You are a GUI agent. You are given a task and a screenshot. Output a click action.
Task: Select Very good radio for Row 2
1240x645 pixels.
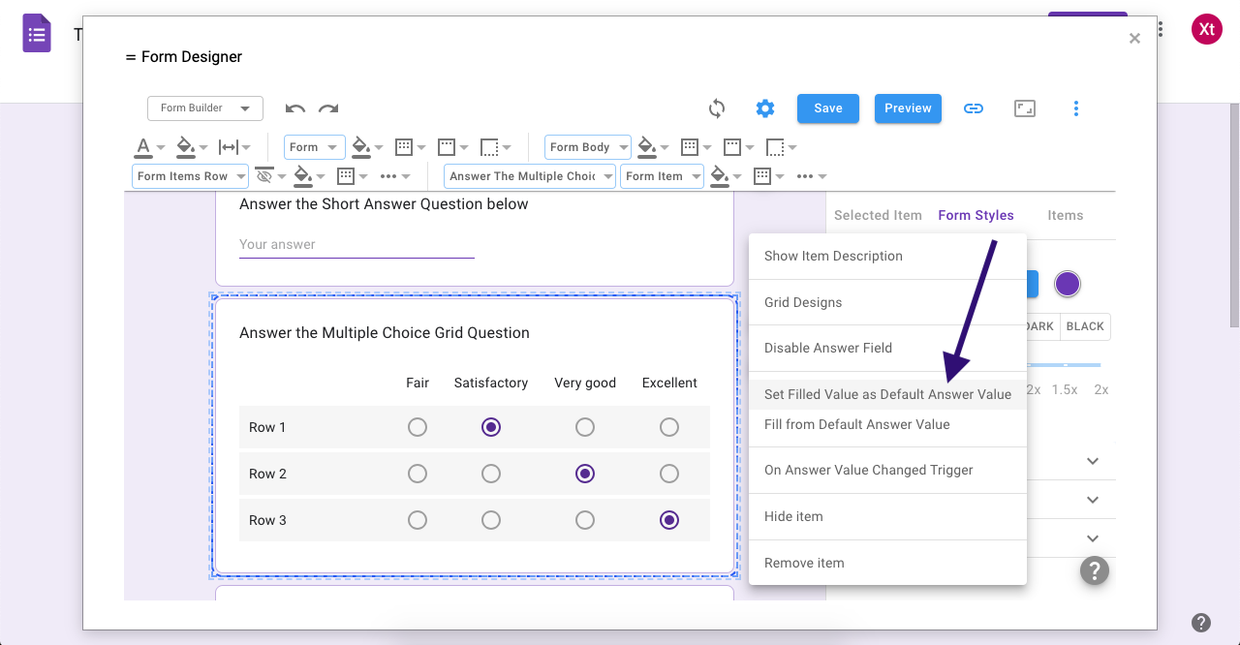click(585, 474)
